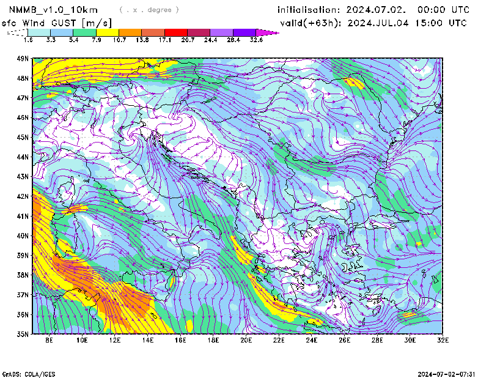Click the 35N latitude axis label
Viewport: 489px width, 378px height.
coord(23,334)
